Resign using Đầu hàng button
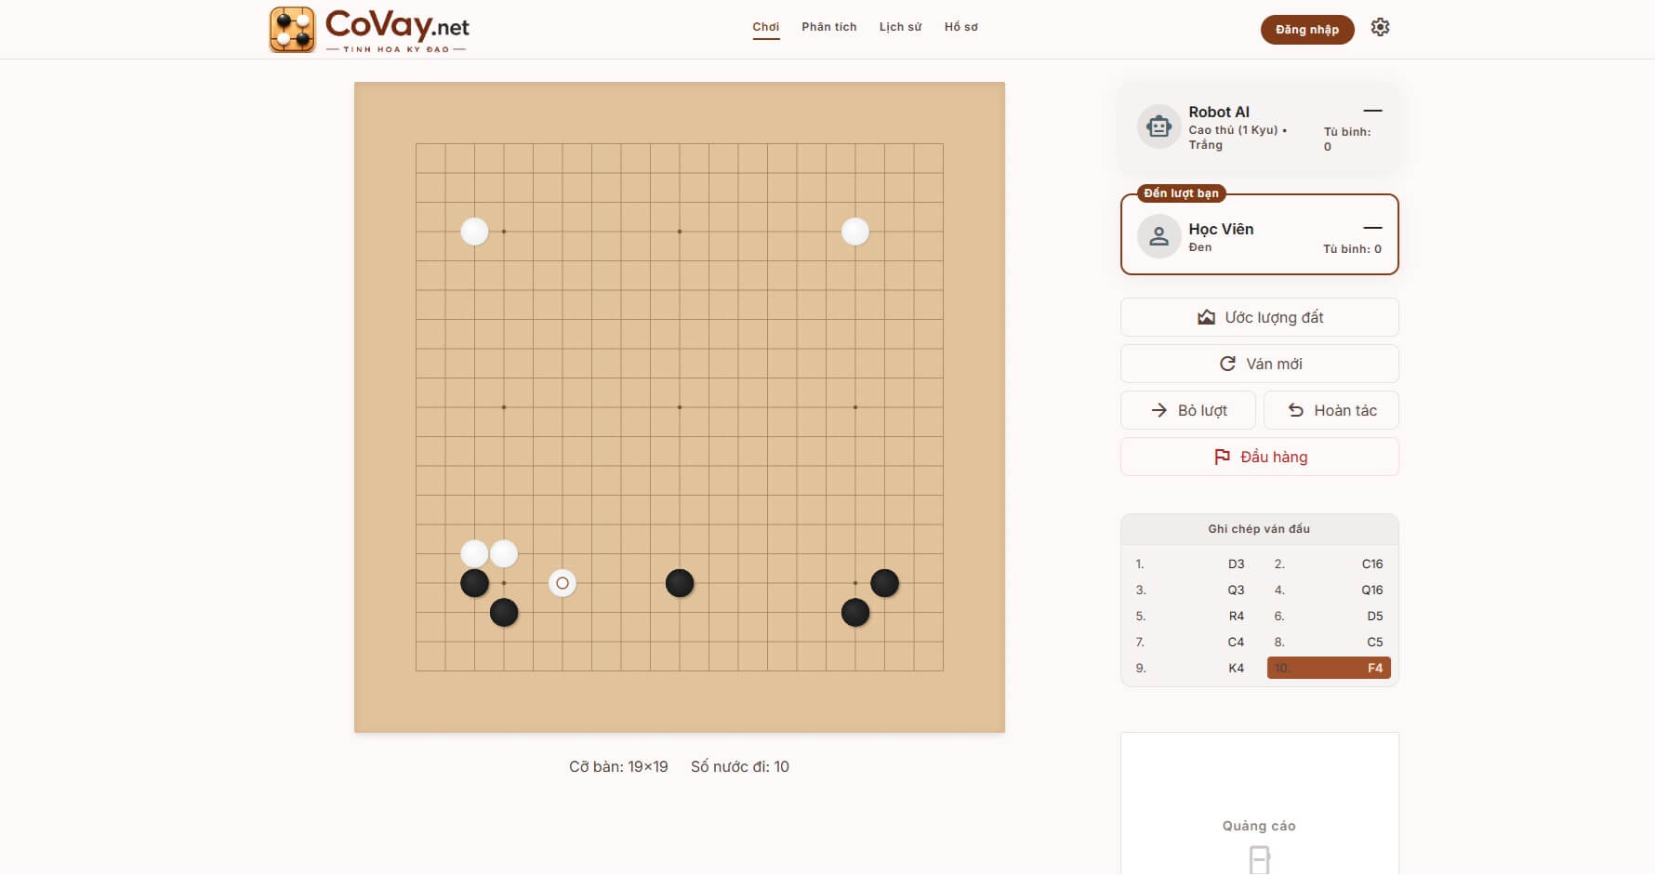1655x876 pixels. 1260,457
